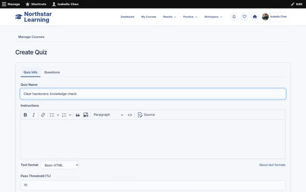Switch to the Questions tab

[52, 72]
